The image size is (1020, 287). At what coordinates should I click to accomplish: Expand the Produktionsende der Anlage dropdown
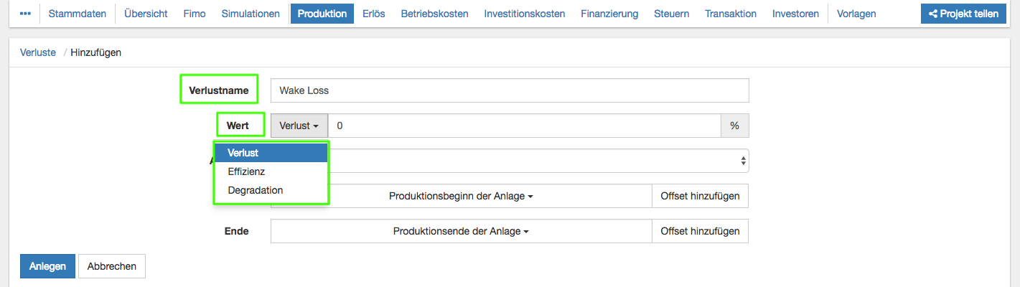pos(461,231)
